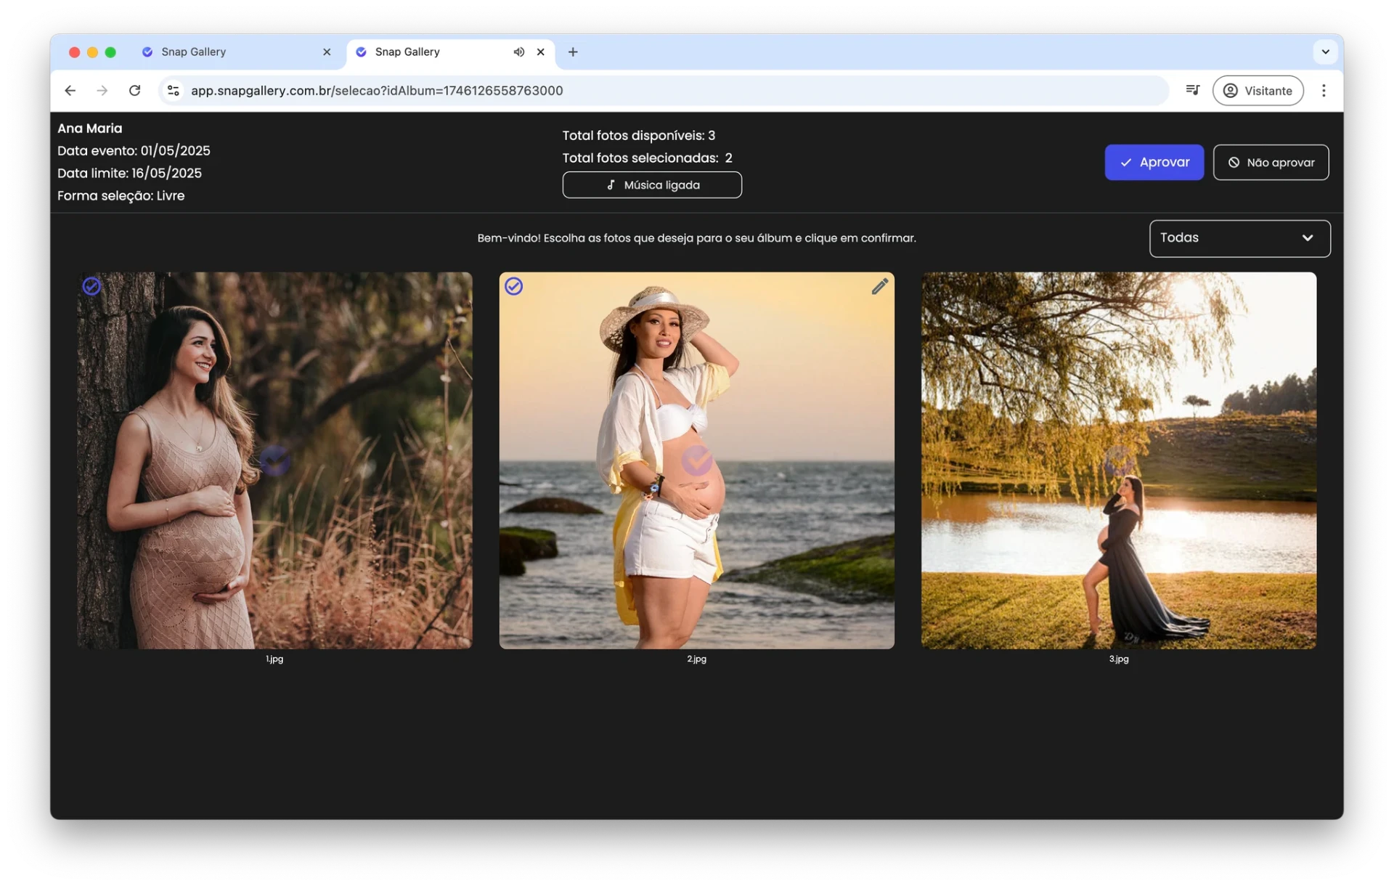This screenshot has height=886, width=1394.
Task: Open the media controls icon in toolbar
Action: point(1192,90)
